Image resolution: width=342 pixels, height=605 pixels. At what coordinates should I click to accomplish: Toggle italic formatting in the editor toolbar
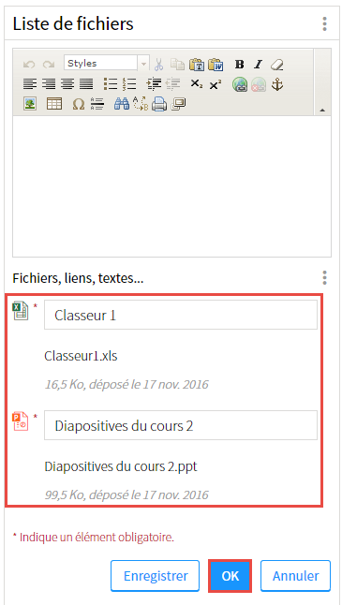(258, 65)
